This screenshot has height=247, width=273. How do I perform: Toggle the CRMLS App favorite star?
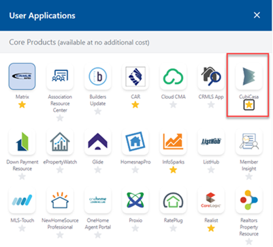pos(211,105)
